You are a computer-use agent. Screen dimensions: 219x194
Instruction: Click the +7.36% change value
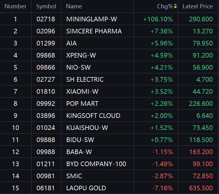click(x=161, y=31)
